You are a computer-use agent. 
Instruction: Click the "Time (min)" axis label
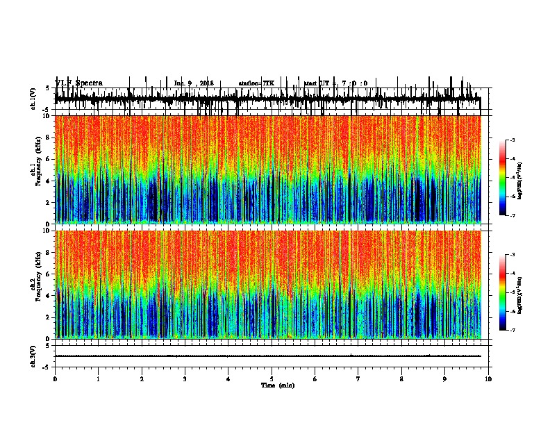tap(278, 385)
